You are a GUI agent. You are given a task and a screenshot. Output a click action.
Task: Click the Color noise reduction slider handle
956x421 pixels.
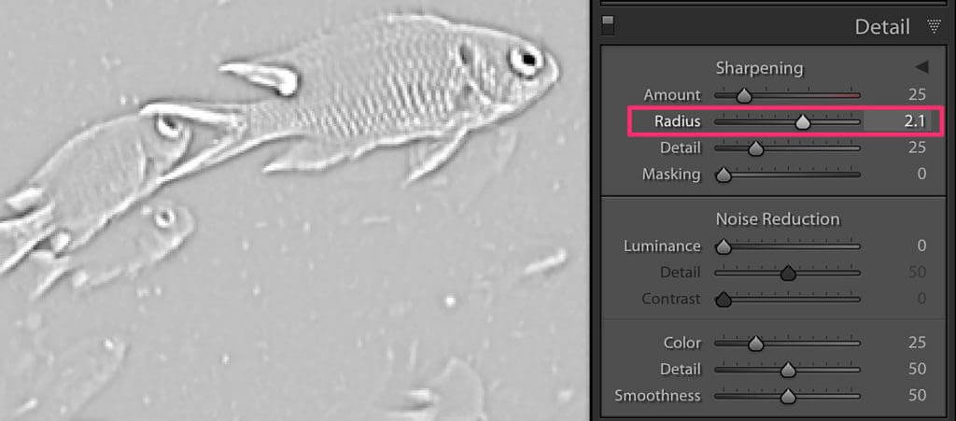tap(755, 344)
